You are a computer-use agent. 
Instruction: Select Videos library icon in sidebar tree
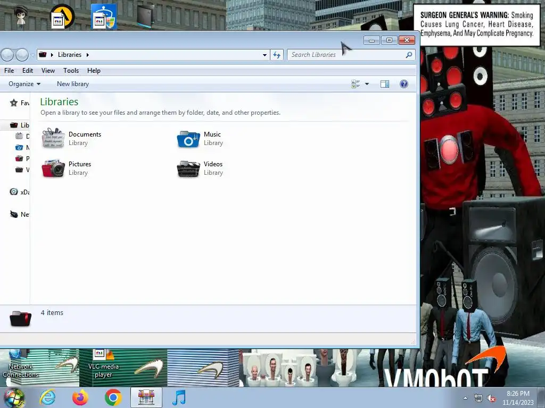pos(19,169)
